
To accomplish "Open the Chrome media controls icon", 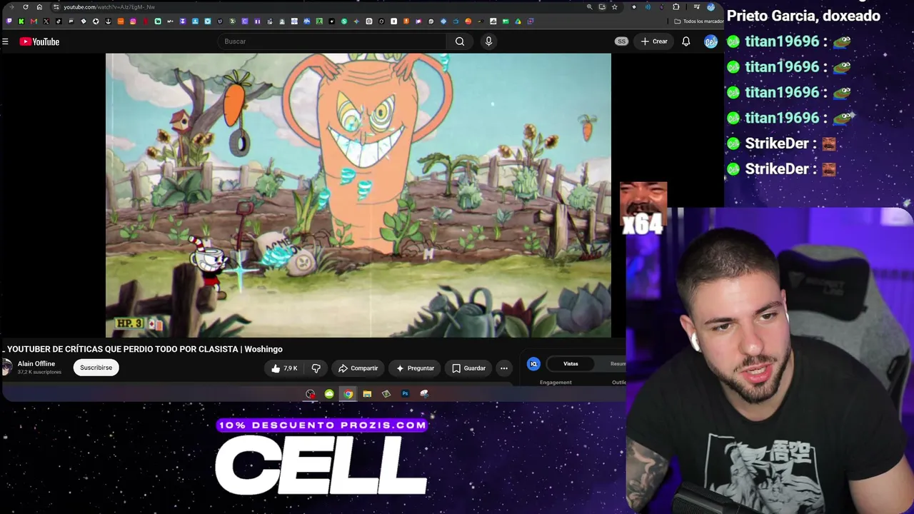I will click(696, 7).
